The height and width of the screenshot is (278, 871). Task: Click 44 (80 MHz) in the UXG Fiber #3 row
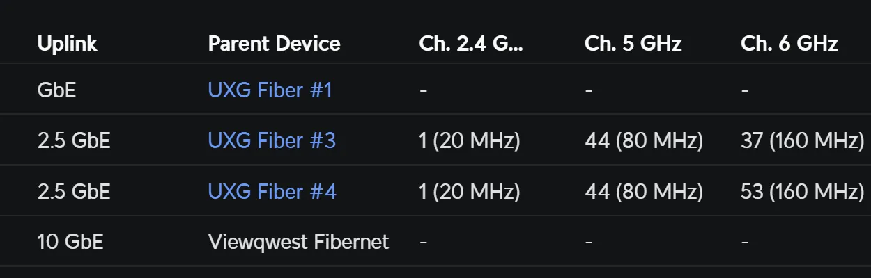point(644,140)
